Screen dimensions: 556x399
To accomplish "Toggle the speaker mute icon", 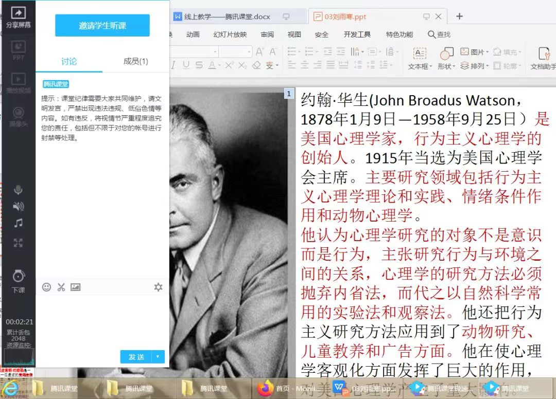I will pos(18,207).
